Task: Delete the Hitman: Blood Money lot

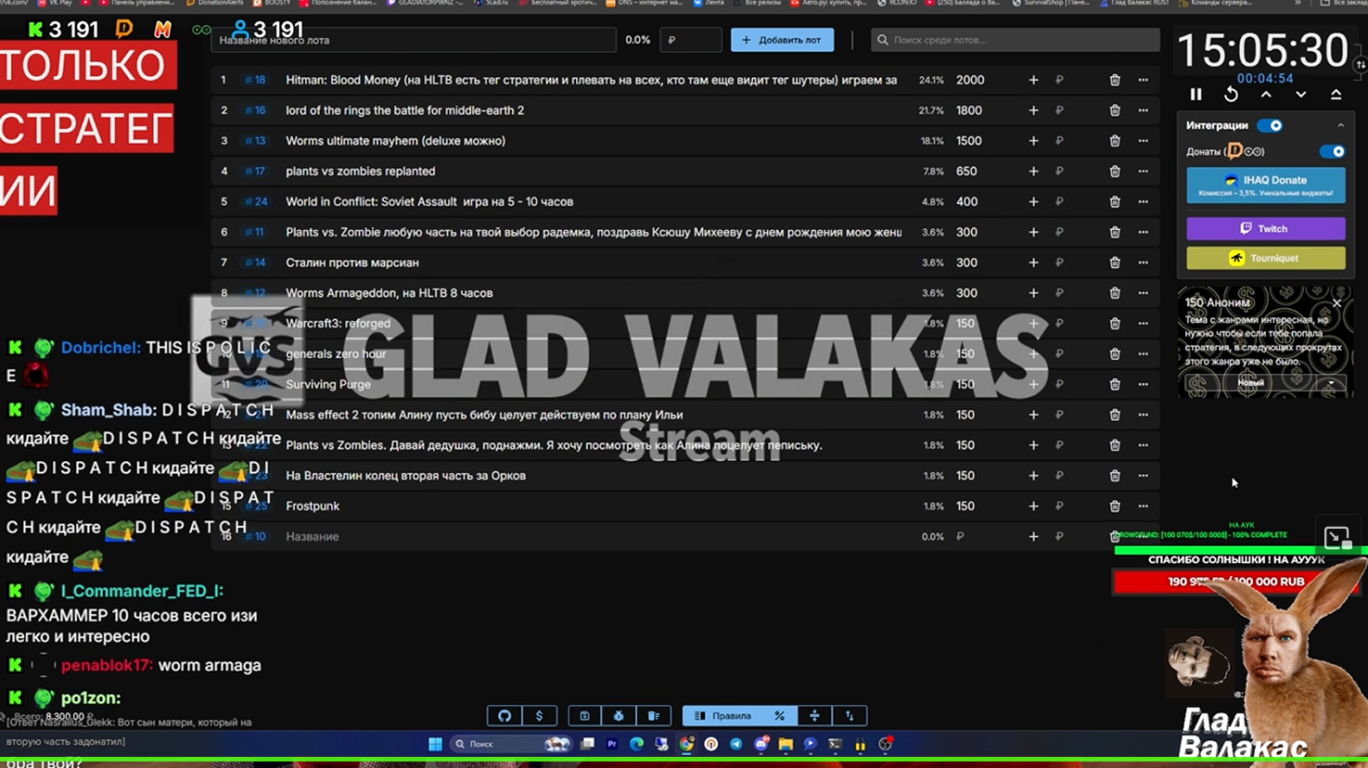Action: coord(1115,80)
